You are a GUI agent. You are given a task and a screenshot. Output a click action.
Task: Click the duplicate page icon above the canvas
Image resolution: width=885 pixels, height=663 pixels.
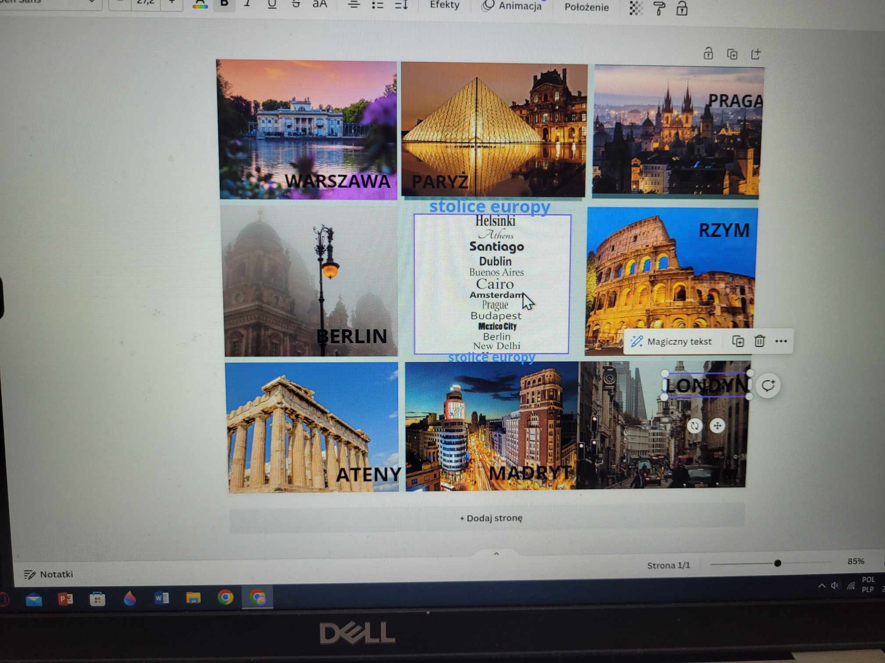(x=732, y=54)
